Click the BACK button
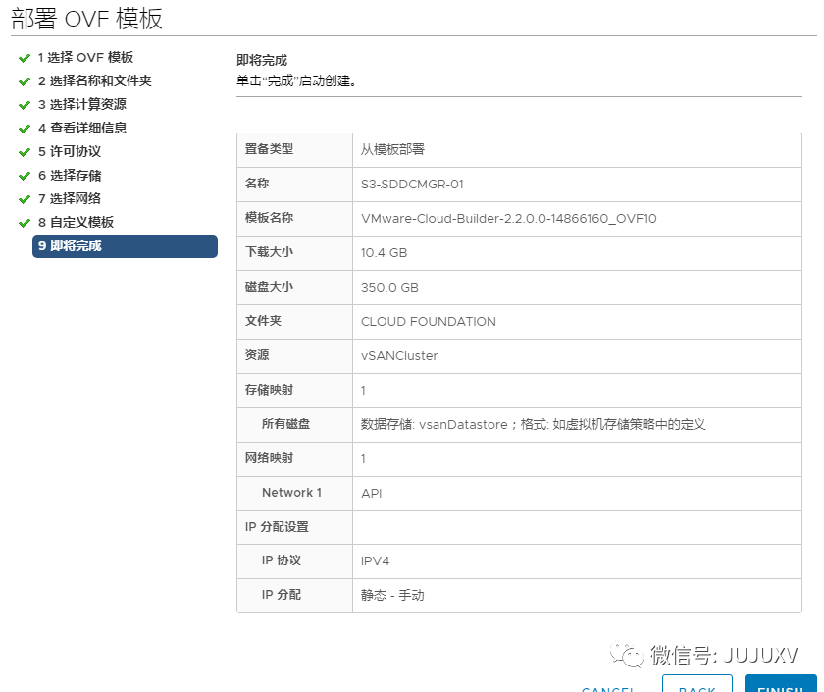Image resolution: width=824 pixels, height=692 pixels. tap(697, 683)
